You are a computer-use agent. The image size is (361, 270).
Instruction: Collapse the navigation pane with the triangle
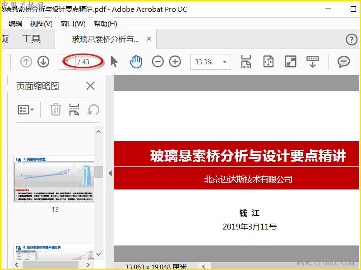pyautogui.click(x=110, y=173)
